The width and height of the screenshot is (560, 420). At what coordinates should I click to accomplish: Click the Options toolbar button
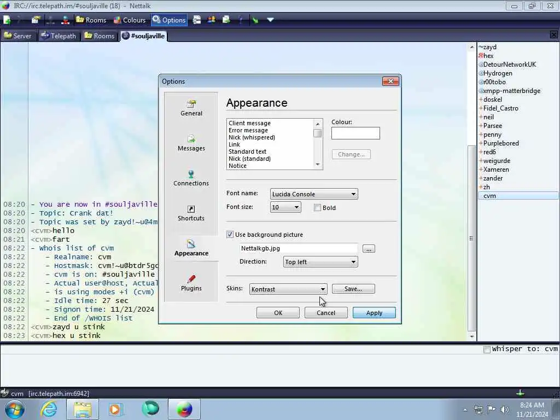point(169,20)
